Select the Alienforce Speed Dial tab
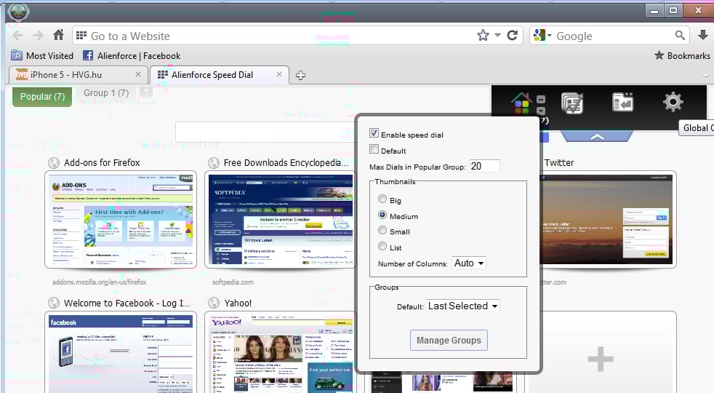The height and width of the screenshot is (393, 714). (220, 75)
